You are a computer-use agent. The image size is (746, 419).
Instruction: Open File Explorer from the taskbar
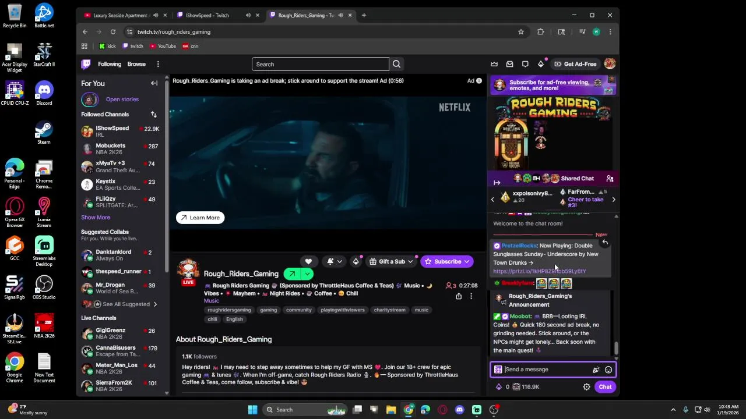[x=391, y=410]
